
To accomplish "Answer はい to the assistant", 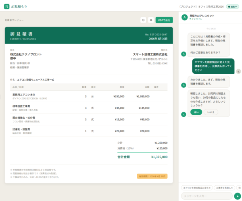I will (196, 112).
